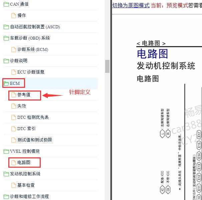Click folder icon beside 发动机控制系统 in tree
The image size is (202, 200).
(x=6, y=174)
